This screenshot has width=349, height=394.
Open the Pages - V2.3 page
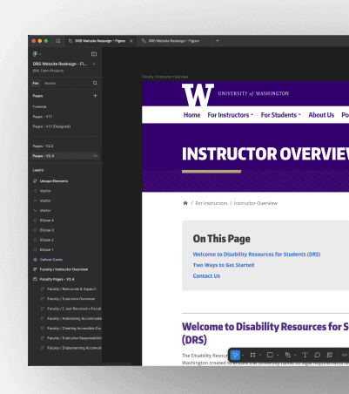43,146
